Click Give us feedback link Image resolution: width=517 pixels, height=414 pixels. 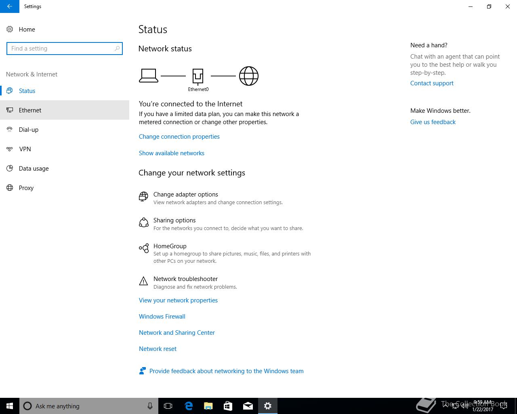point(433,122)
